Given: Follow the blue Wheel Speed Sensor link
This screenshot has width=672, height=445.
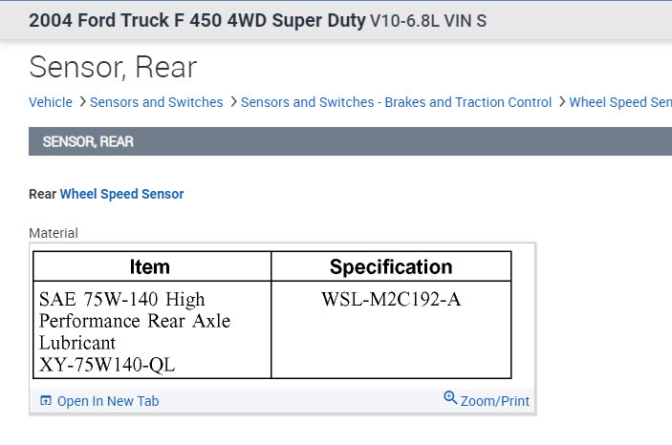Looking at the screenshot, I should coord(121,194).
